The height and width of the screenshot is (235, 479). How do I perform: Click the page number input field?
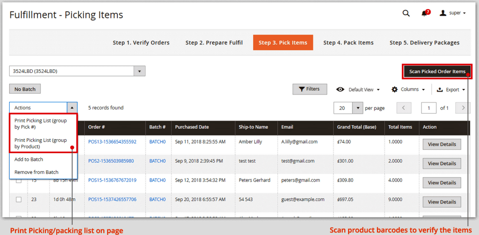[x=429, y=108]
